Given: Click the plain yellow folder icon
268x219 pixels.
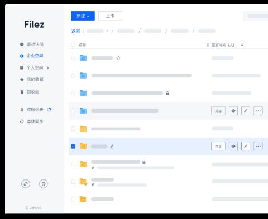Looking at the screenshot, I should (x=83, y=129).
